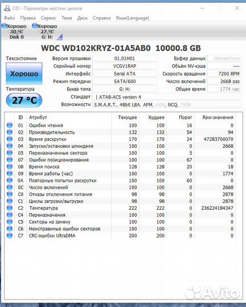
Task: Select the Ошибки чтения attribute text
Action: tap(46, 125)
